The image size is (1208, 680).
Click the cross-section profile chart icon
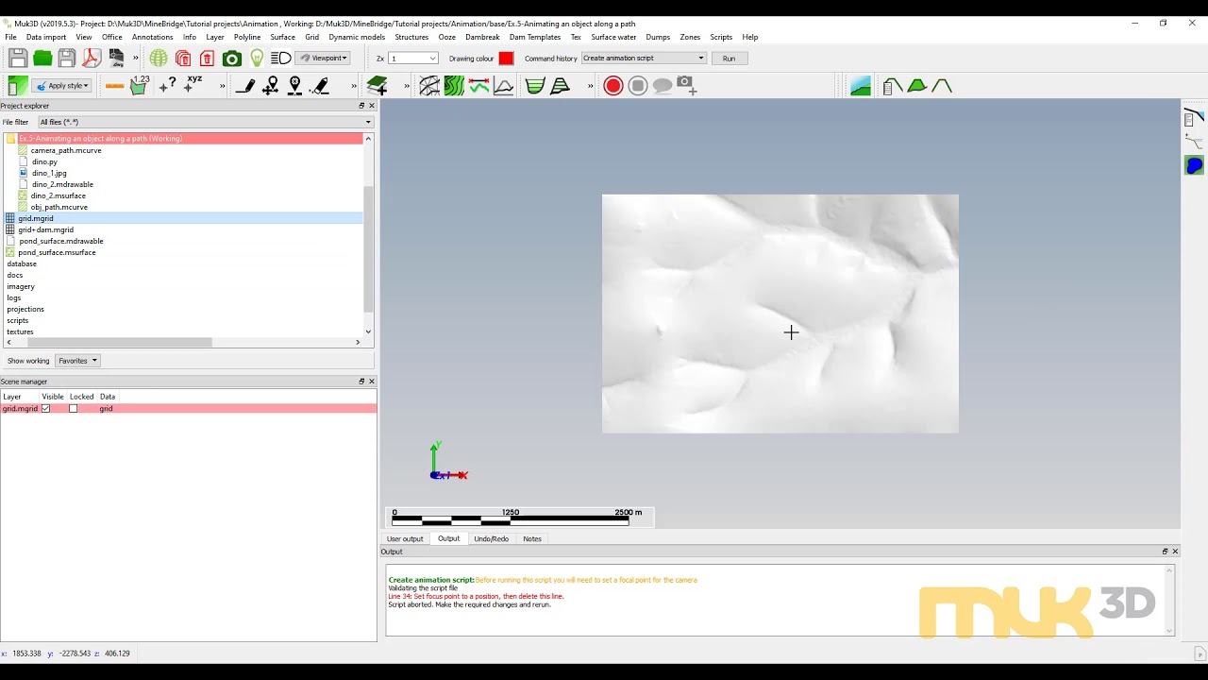504,86
